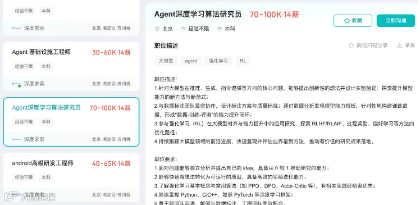
Task: Click 本科 tag in Agent 基础设施工程师 card
Action: tap(46, 66)
